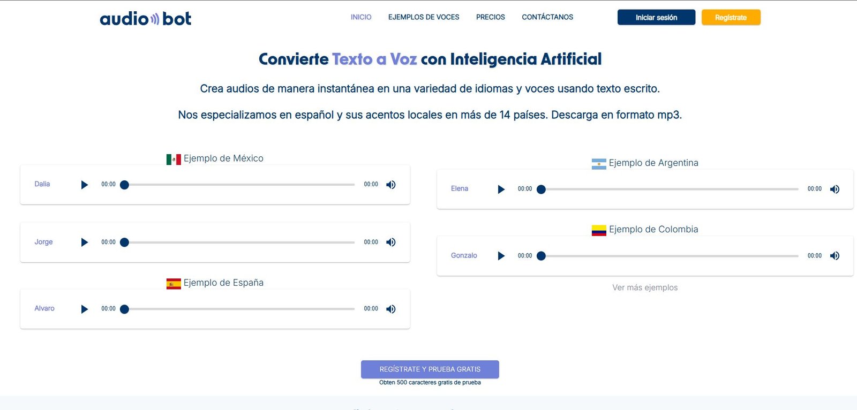857x410 pixels.
Task: Click REGÍSTRATE Y PRUEBA GRATIS button
Action: 430,369
